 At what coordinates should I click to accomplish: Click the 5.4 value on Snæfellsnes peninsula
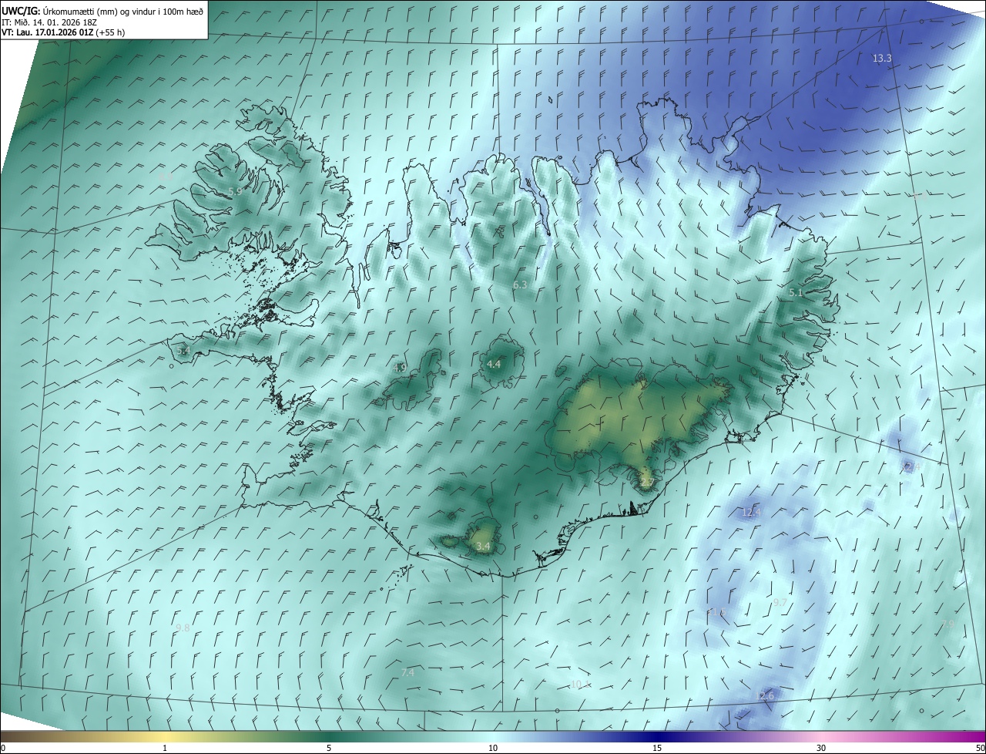pos(183,351)
